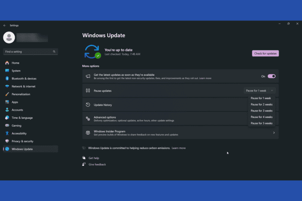The width and height of the screenshot is (302, 201).
Task: Select Windows Update in sidebar
Action: [31, 149]
